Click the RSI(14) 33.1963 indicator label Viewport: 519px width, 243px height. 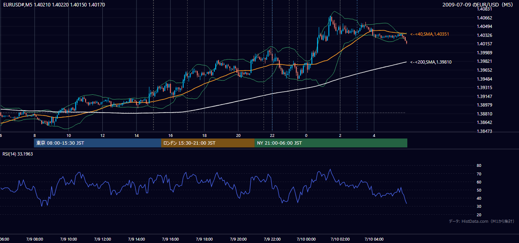[x=18, y=154]
